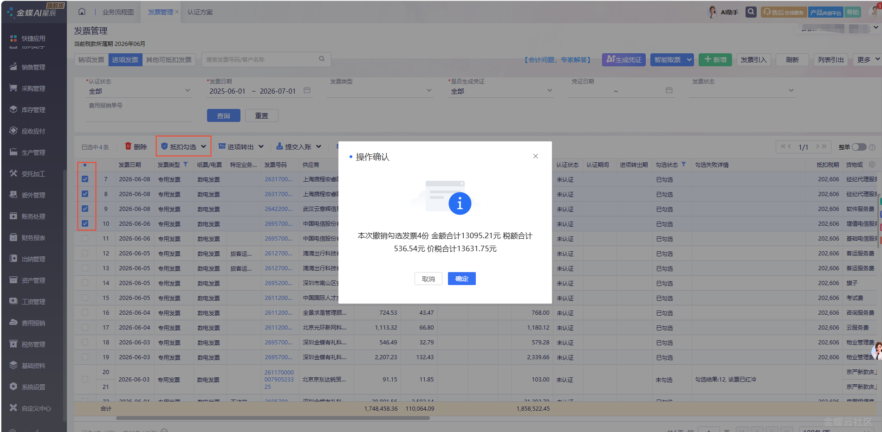Click the 发票类型 column filter icon
882x432 pixels.
click(x=186, y=165)
